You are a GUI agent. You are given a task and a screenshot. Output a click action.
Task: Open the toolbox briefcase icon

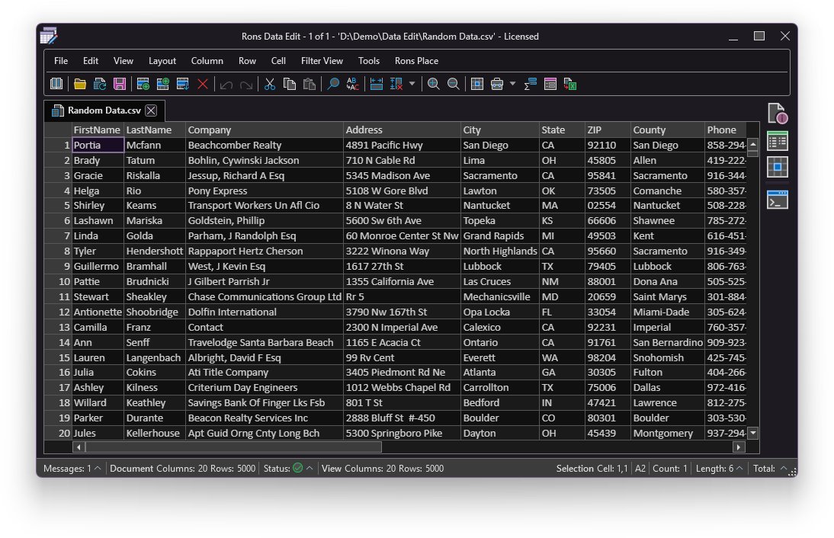pos(497,84)
